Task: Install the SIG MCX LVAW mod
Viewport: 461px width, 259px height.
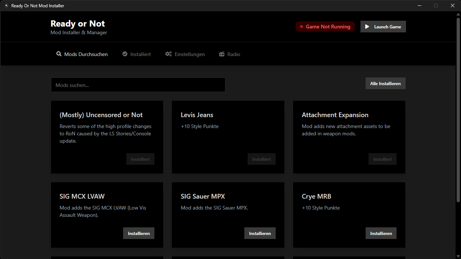Action: point(139,233)
